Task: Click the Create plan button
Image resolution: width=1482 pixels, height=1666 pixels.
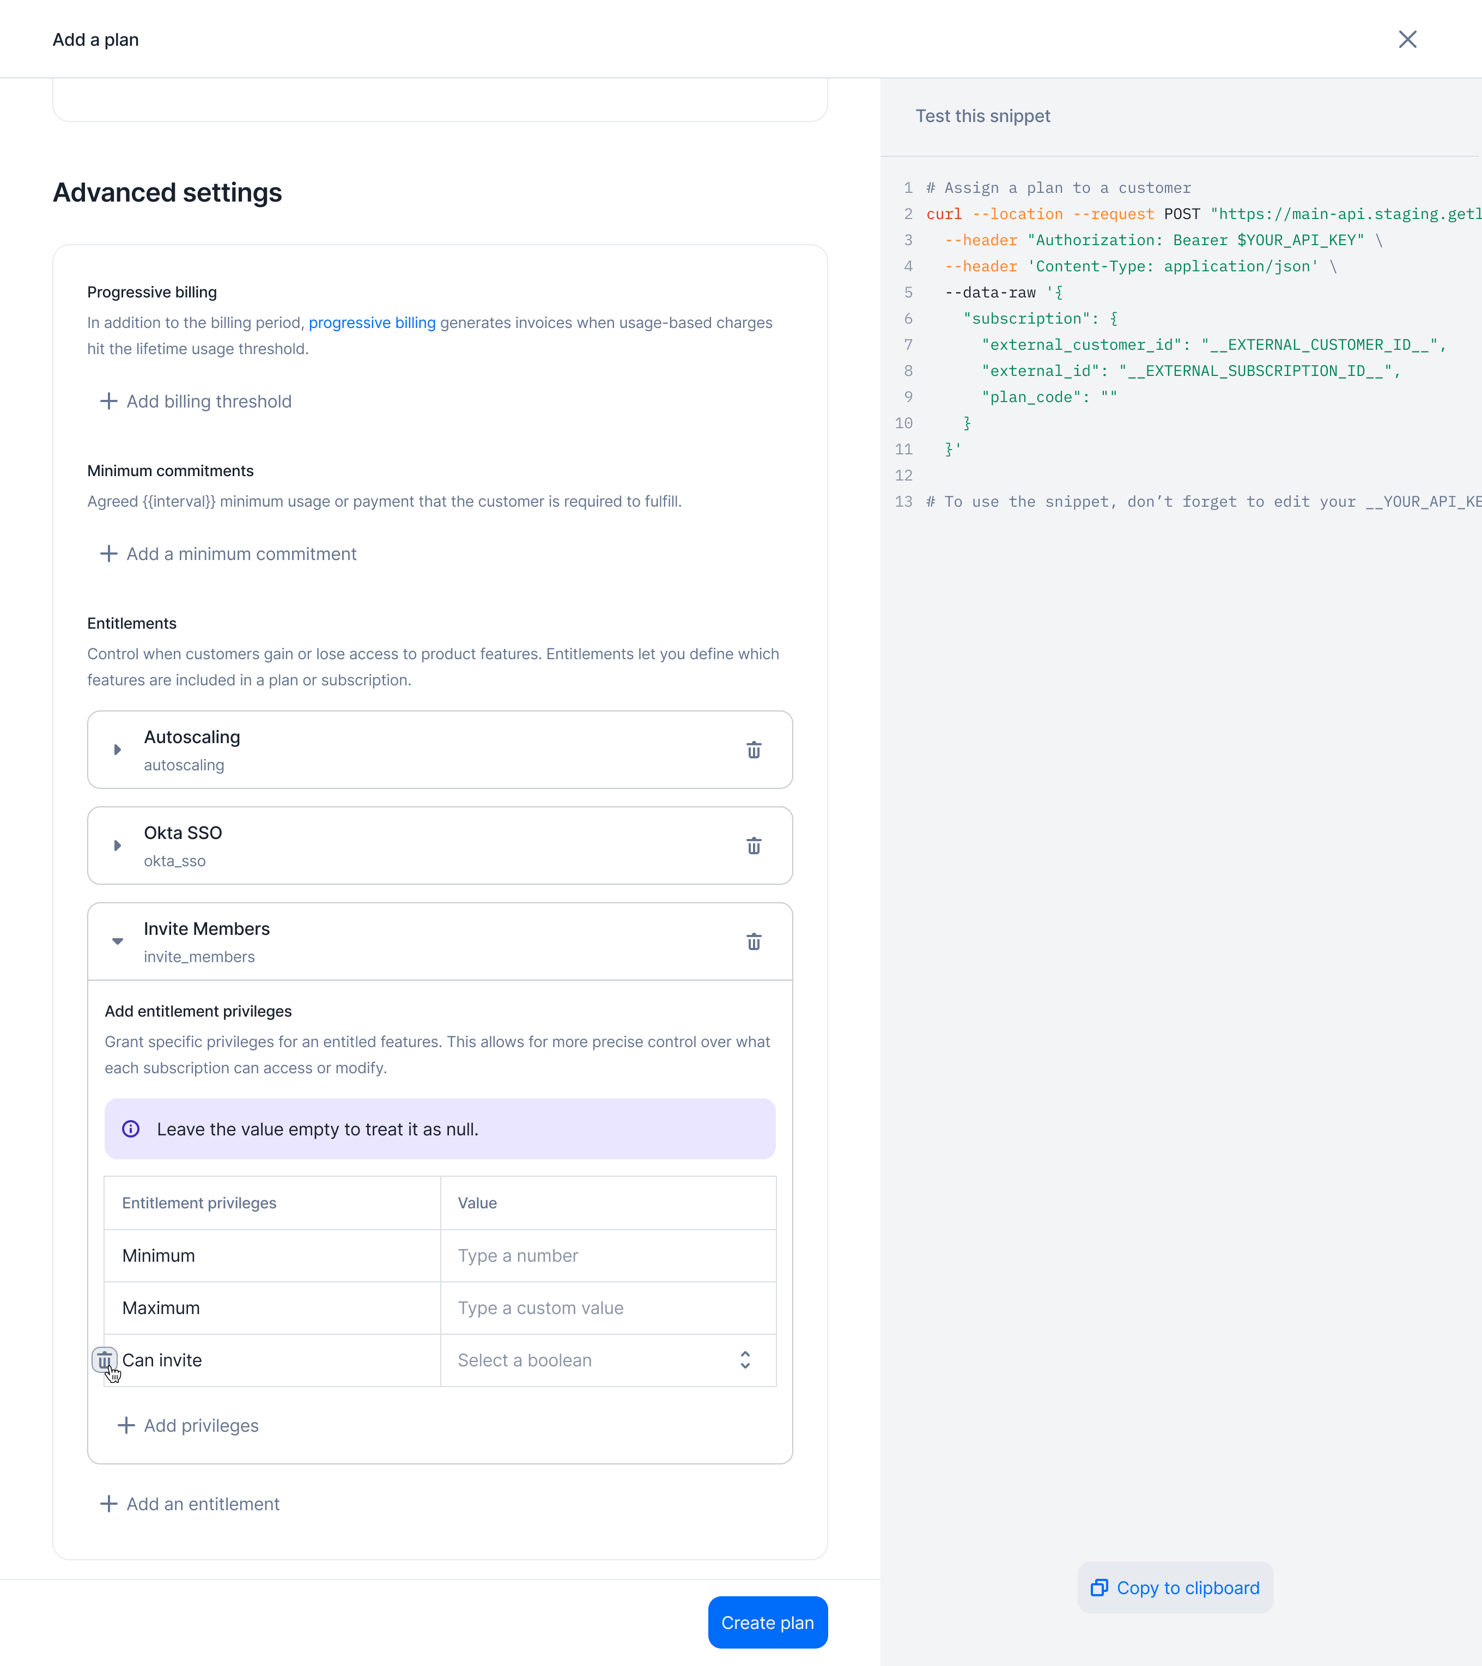Action: click(767, 1622)
